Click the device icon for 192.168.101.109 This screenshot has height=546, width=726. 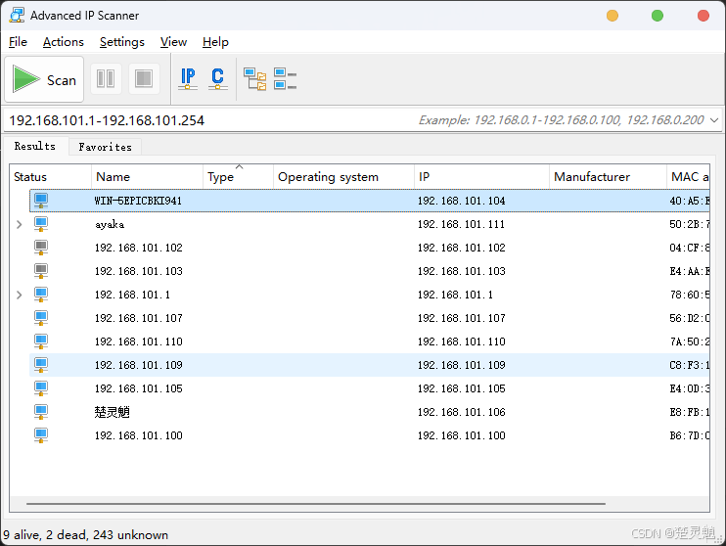click(41, 365)
